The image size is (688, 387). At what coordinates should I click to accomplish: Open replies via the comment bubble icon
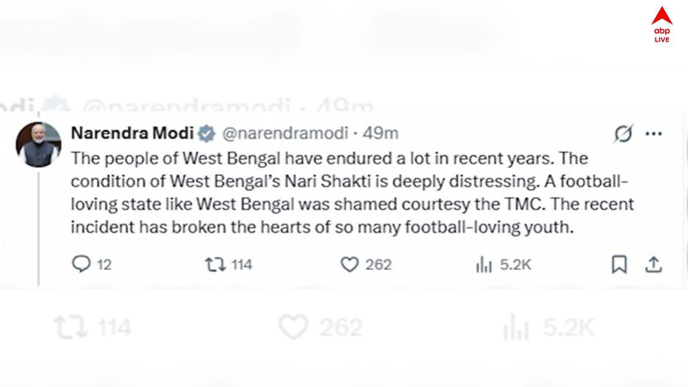81,264
